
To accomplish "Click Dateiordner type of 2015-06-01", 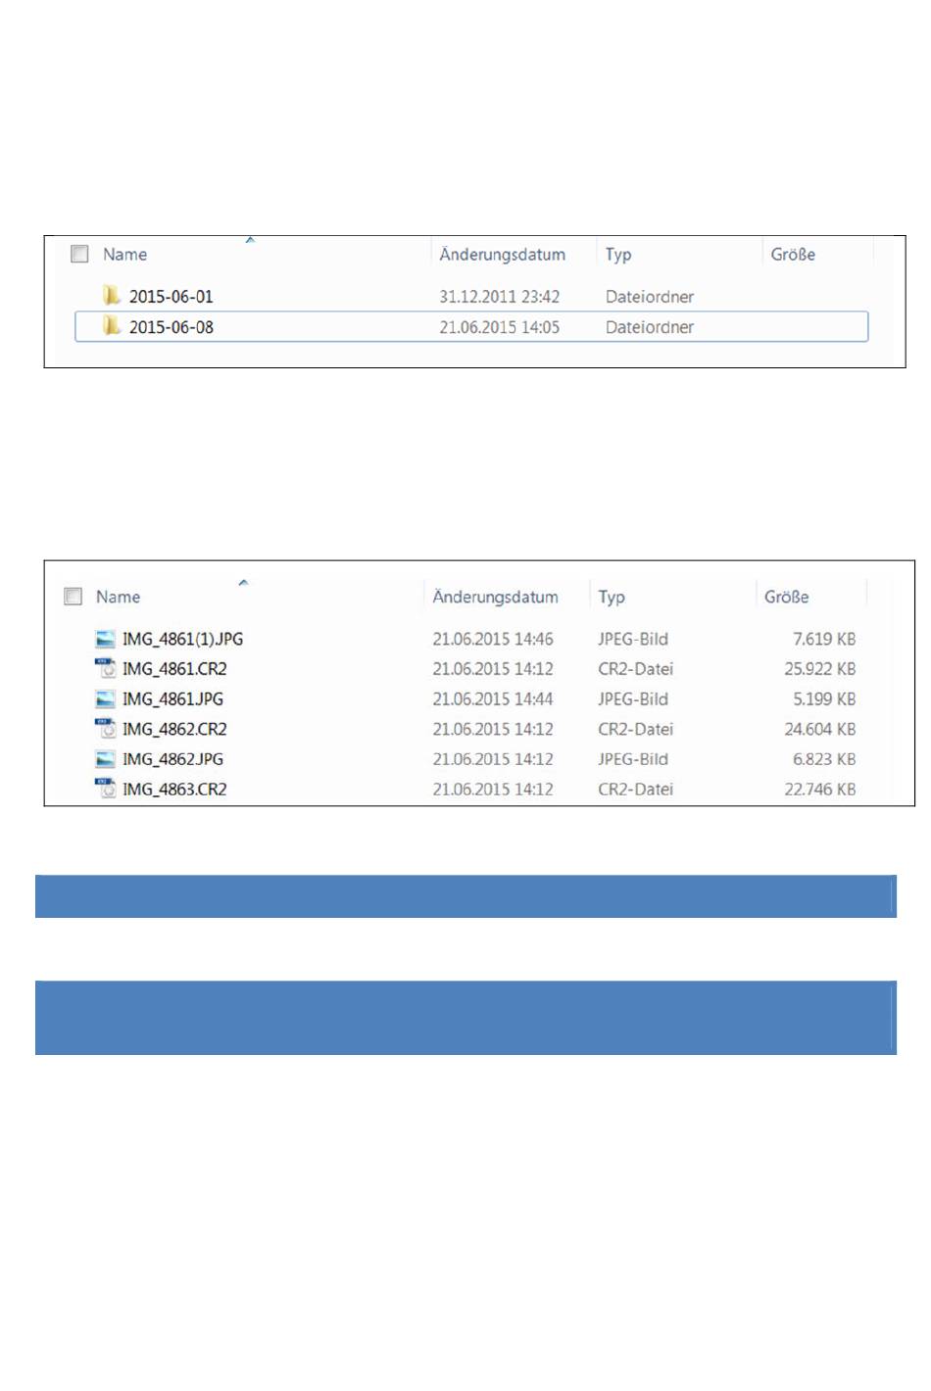I will coord(650,297).
